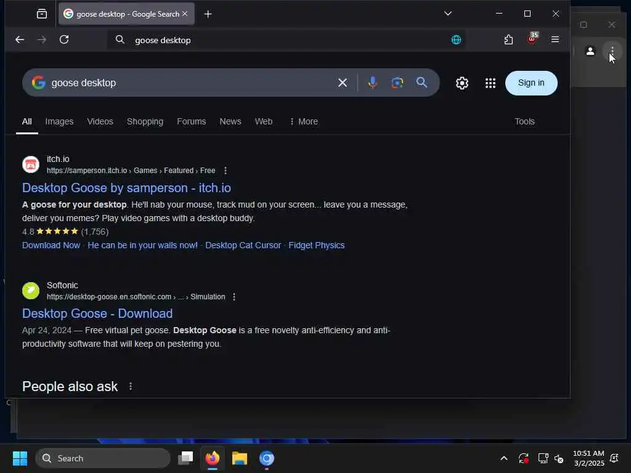Submit search with magnifier icon

click(x=421, y=83)
